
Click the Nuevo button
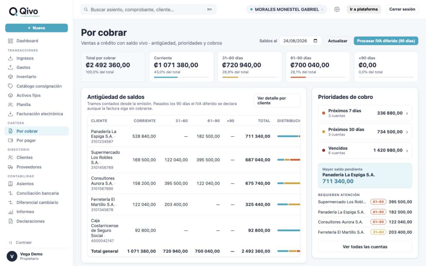(36, 28)
